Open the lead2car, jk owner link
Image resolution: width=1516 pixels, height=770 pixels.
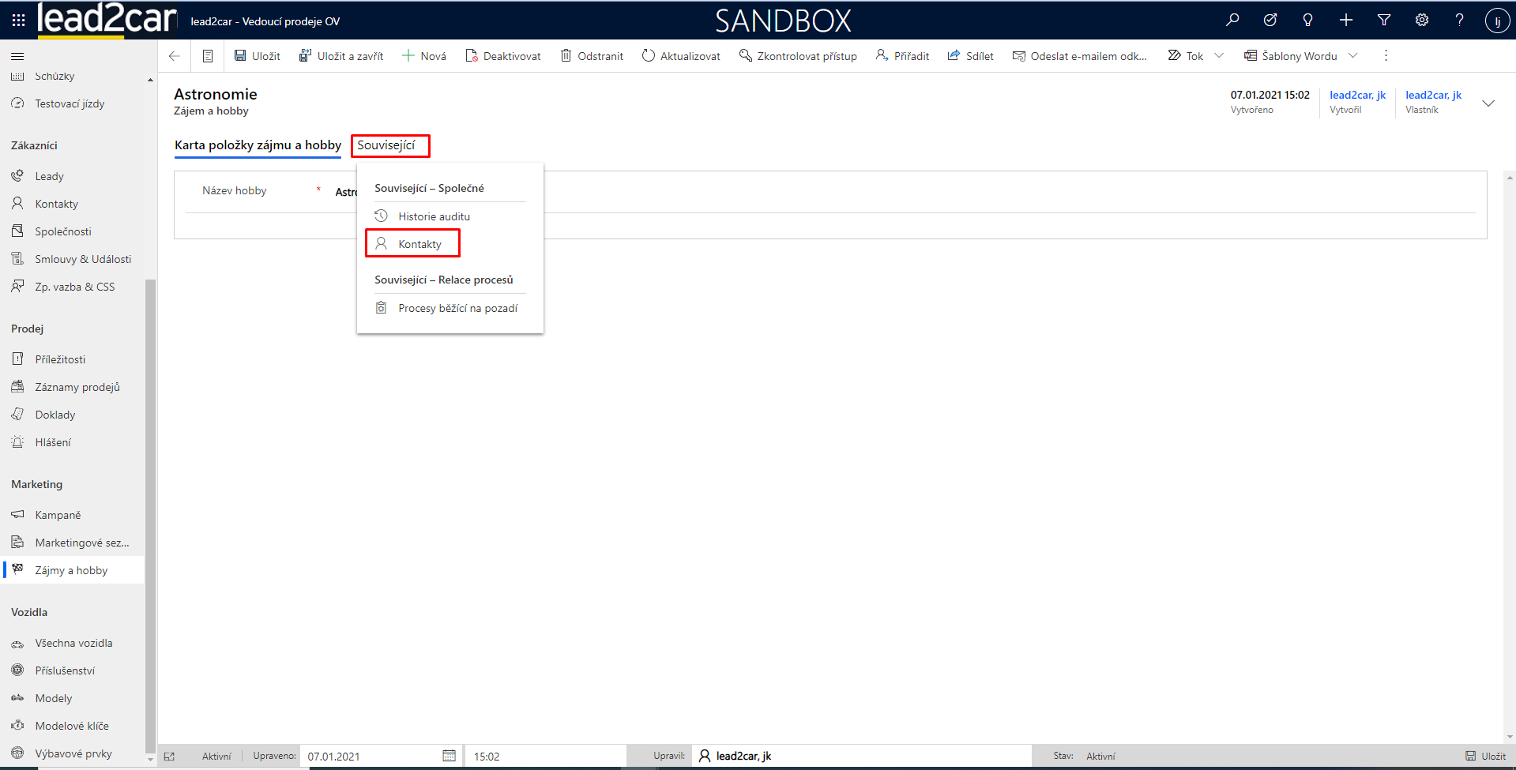1433,96
